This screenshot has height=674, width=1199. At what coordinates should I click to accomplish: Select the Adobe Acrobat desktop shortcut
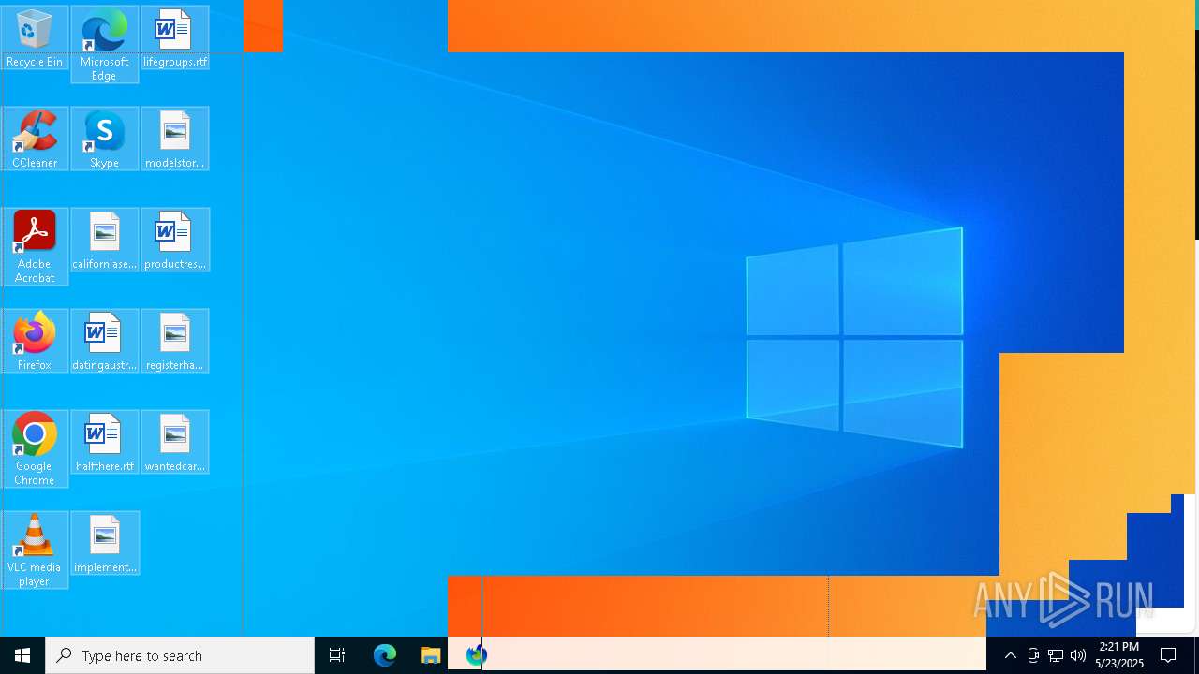tap(35, 246)
